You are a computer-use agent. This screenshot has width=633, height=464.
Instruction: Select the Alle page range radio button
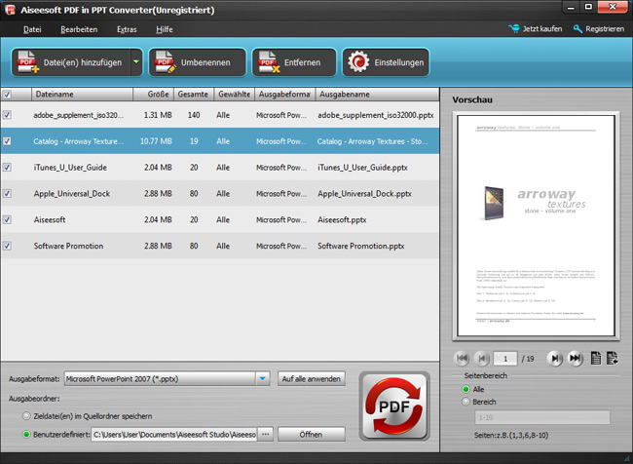tap(465, 389)
